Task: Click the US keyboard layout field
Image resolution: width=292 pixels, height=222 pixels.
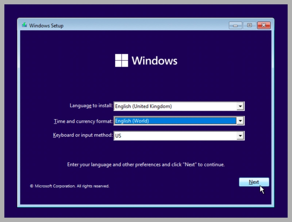Action: [175, 136]
